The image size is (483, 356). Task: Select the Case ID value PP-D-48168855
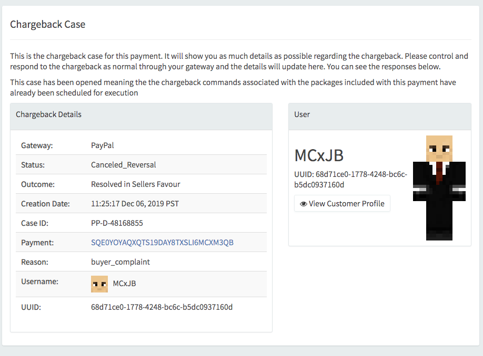(117, 223)
